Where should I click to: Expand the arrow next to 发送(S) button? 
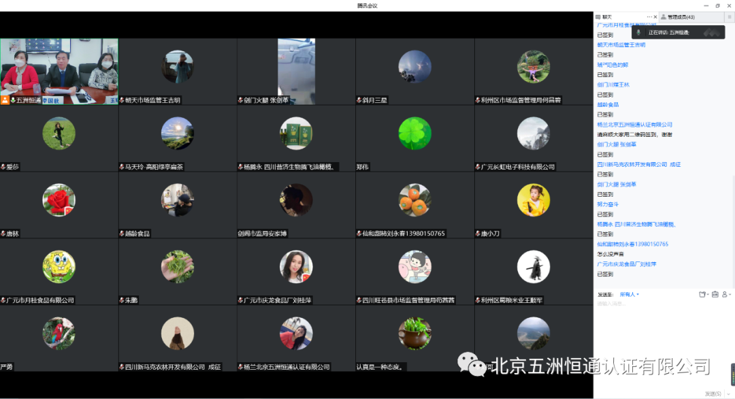pyautogui.click(x=728, y=394)
